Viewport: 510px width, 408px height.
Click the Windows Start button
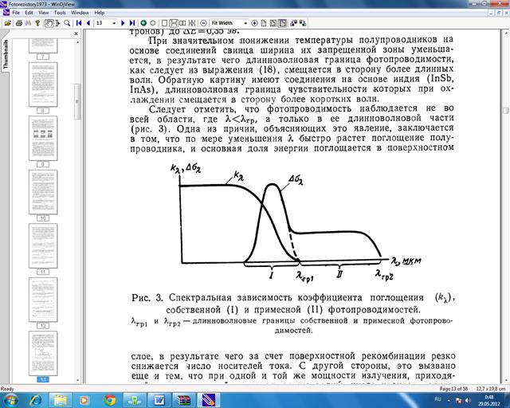point(14,400)
